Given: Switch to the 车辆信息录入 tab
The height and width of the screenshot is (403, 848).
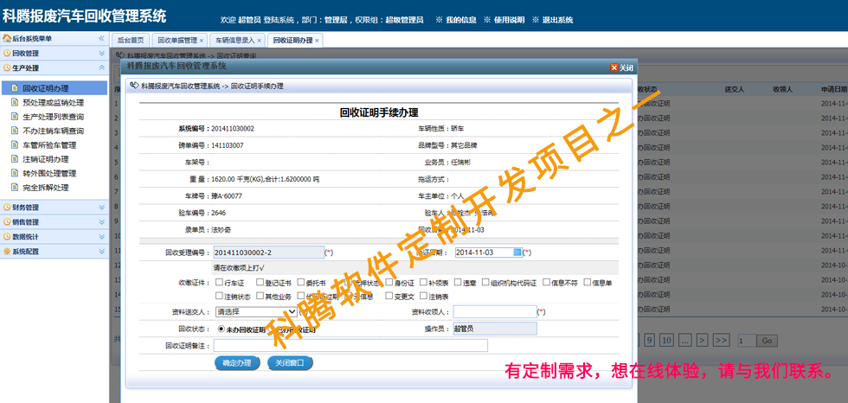Looking at the screenshot, I should pyautogui.click(x=235, y=41).
